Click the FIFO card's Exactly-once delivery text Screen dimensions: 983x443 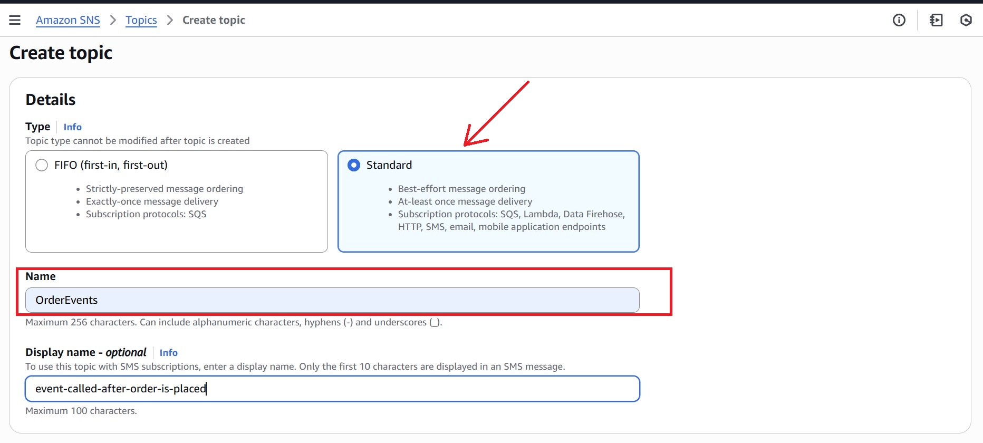pos(152,201)
